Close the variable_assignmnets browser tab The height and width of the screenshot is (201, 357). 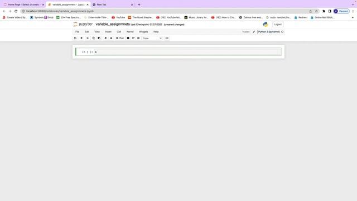(x=88, y=4)
